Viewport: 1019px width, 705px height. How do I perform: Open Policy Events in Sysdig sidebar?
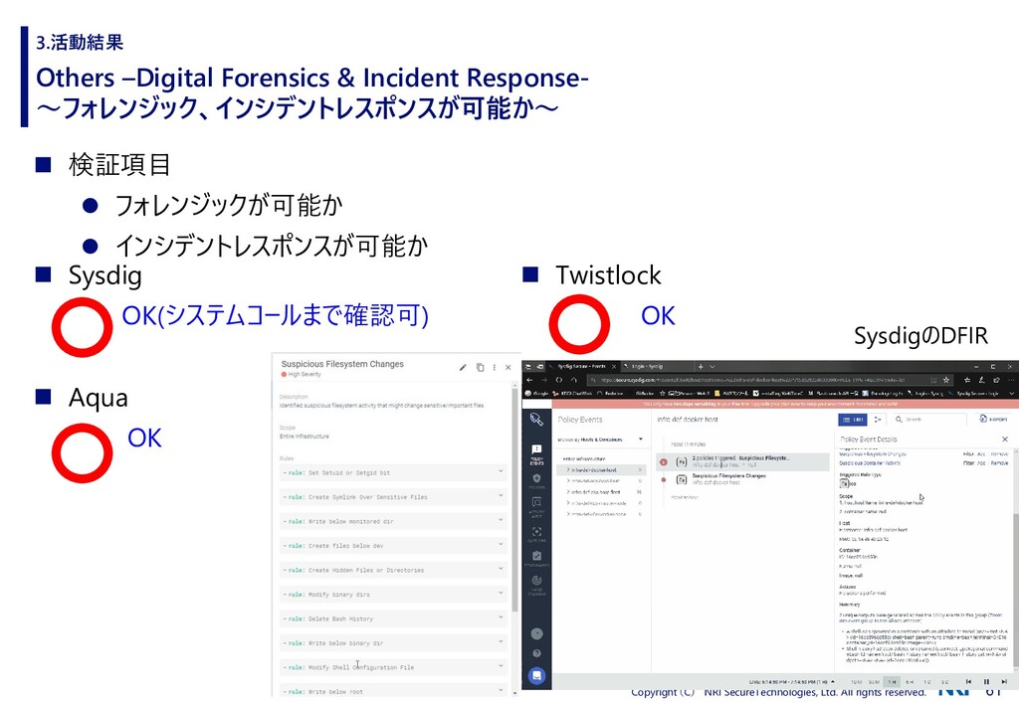[x=536, y=453]
